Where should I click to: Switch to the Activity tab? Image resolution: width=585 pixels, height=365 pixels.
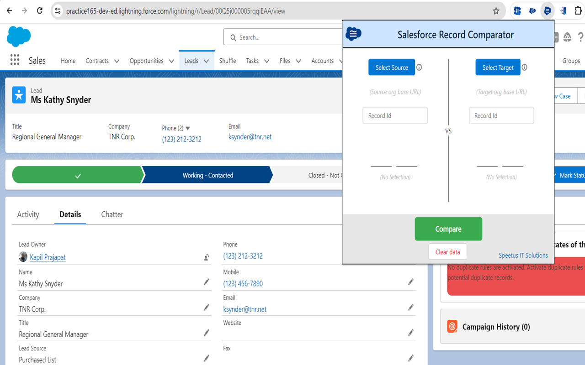(28, 214)
